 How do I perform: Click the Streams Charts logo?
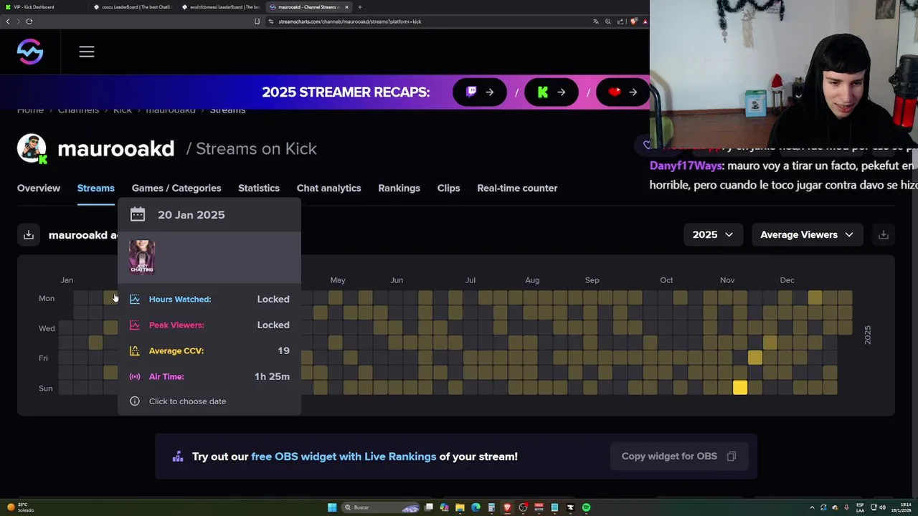pyautogui.click(x=30, y=52)
